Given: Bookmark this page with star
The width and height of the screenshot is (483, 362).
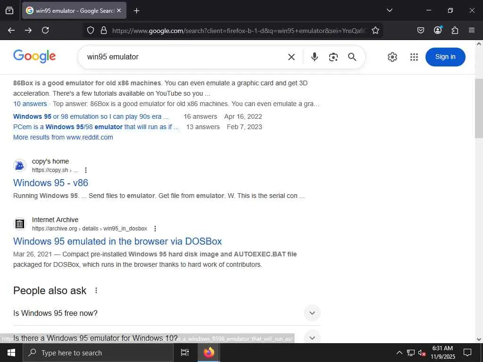Looking at the screenshot, I should (375, 30).
